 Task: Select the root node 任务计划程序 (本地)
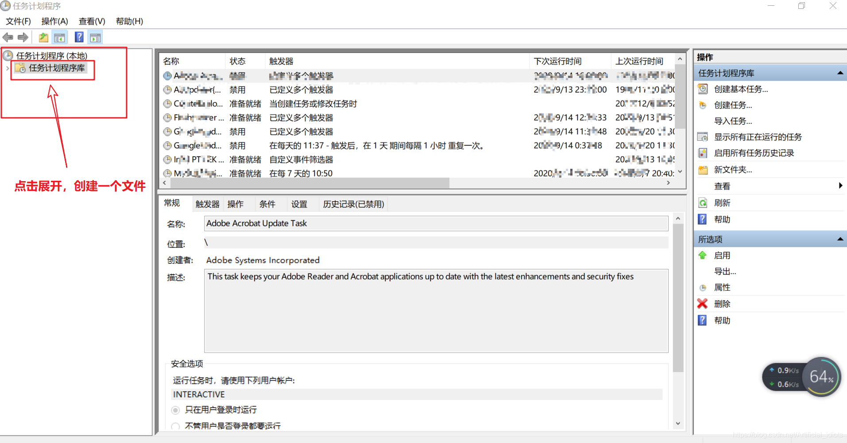tap(52, 56)
